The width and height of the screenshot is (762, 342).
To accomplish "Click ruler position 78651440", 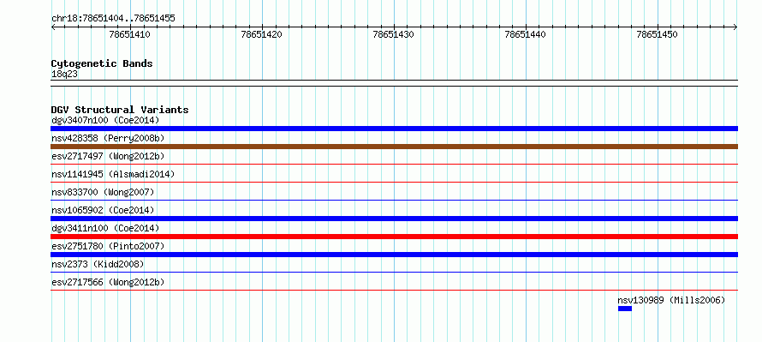I will coord(526,34).
